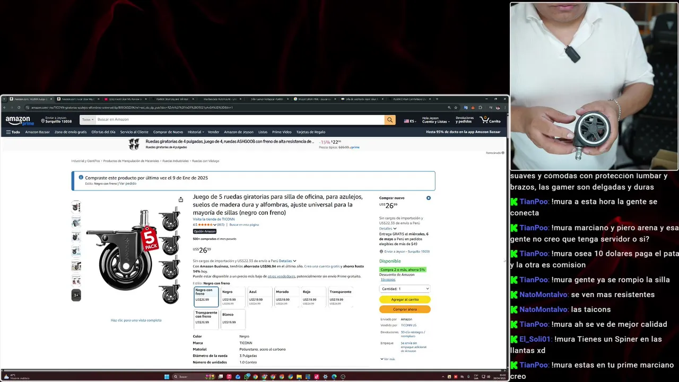Open File Explorer from the taskbar
The image size is (679, 382).
(x=299, y=377)
